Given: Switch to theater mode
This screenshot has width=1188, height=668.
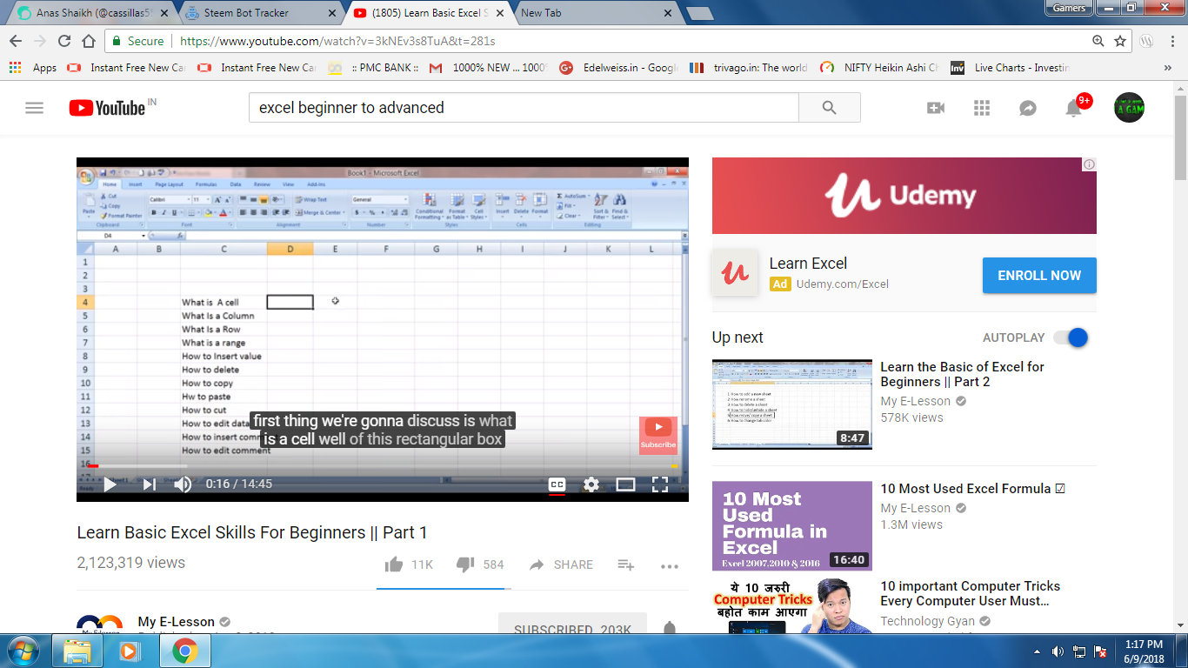Looking at the screenshot, I should pyautogui.click(x=625, y=484).
